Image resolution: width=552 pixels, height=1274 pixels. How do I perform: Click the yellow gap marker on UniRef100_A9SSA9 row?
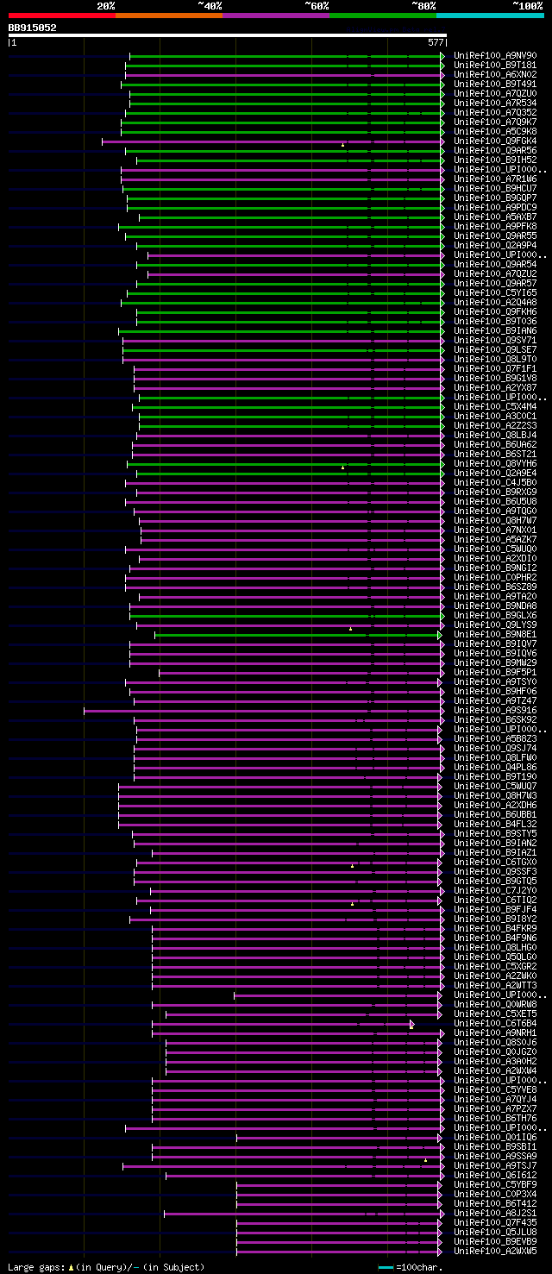coord(425,1160)
